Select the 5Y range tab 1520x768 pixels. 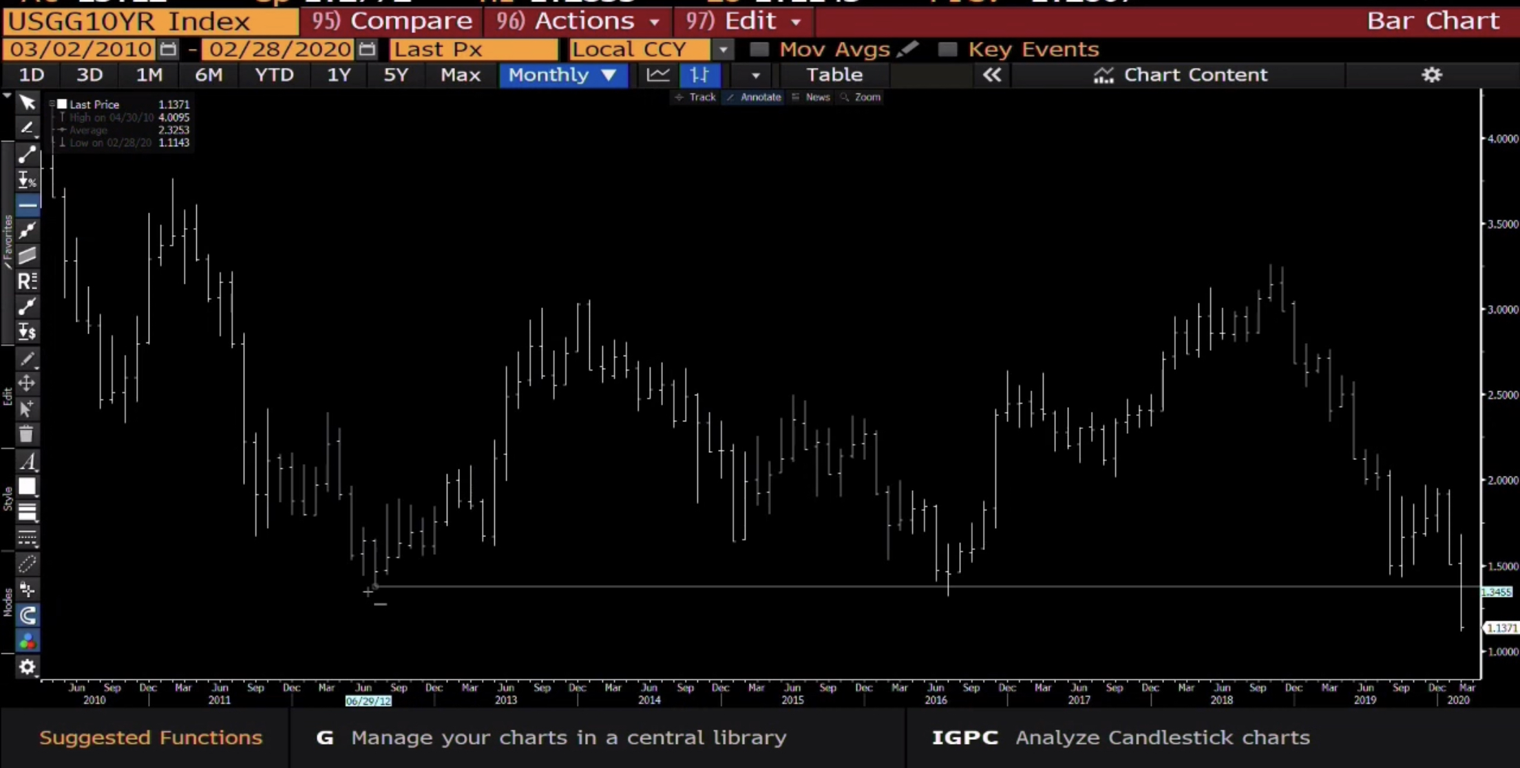395,75
